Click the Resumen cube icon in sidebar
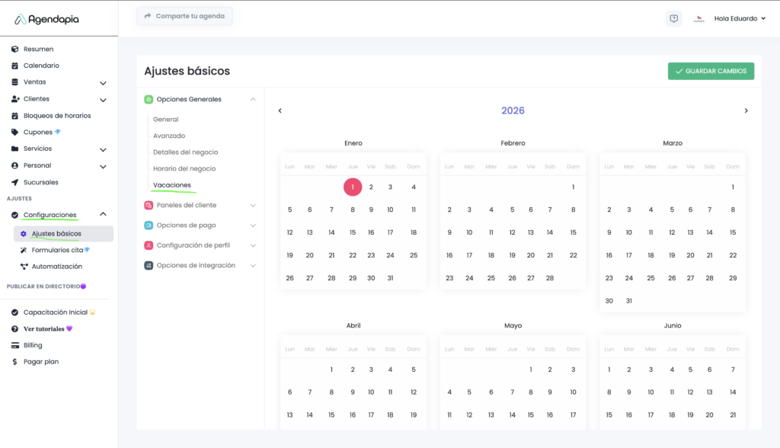 click(15, 49)
